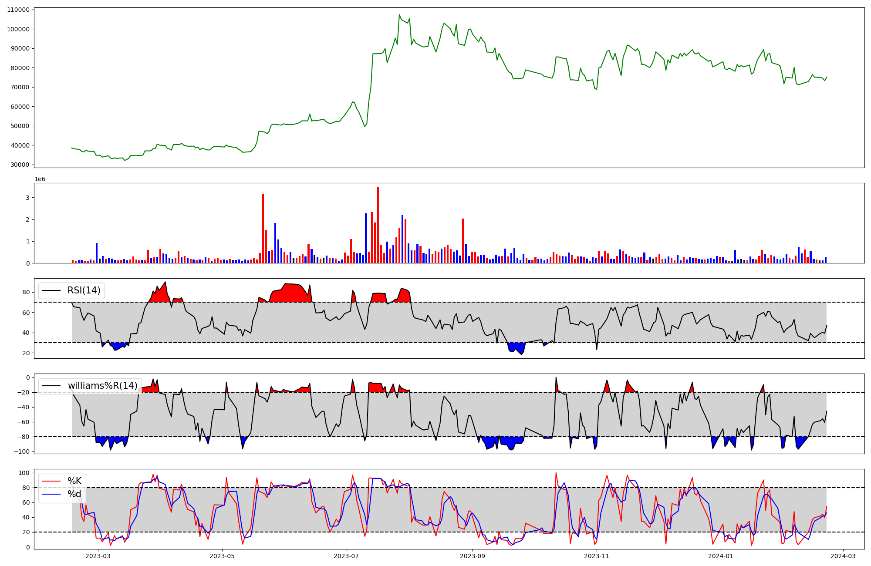Click the 2023-05 x-axis date label
Screen dimensions: 871x566
tap(222, 556)
